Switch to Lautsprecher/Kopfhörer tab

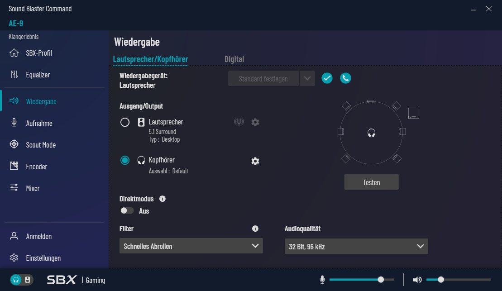[x=150, y=59]
